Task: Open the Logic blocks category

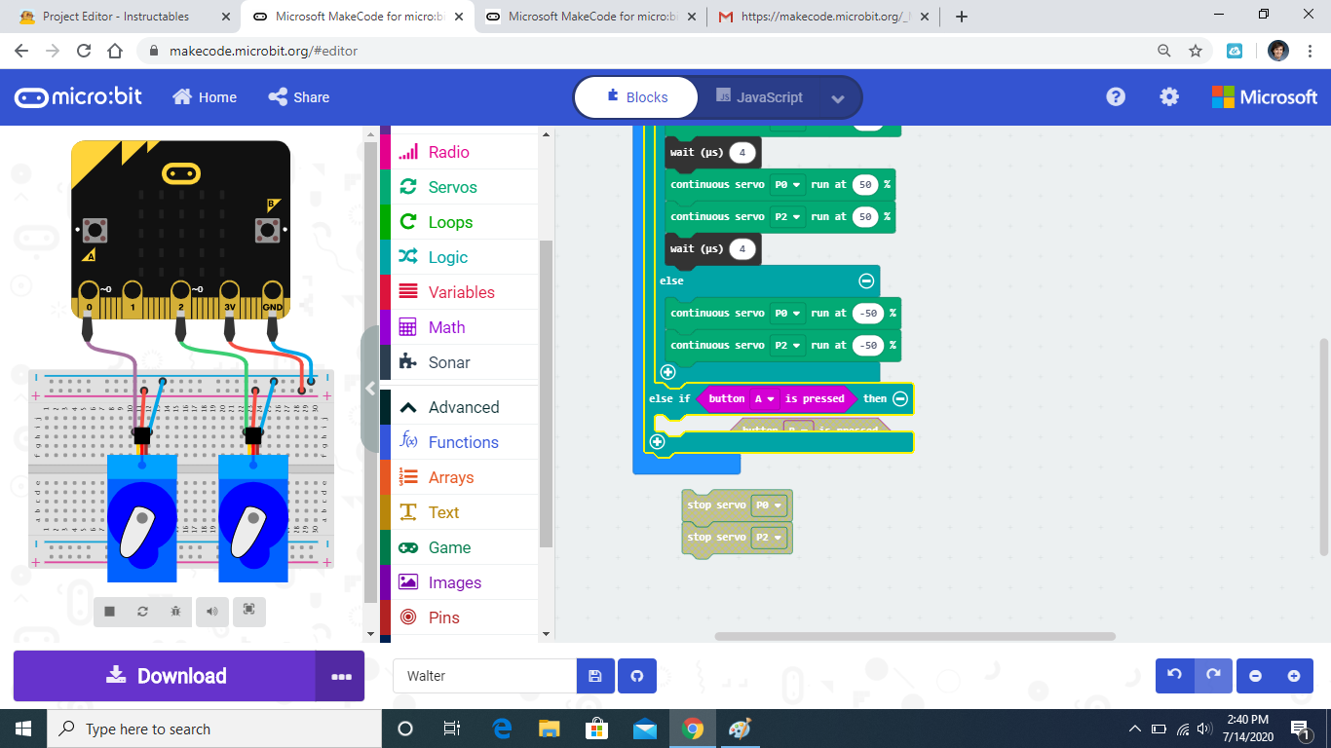Action: [459, 257]
